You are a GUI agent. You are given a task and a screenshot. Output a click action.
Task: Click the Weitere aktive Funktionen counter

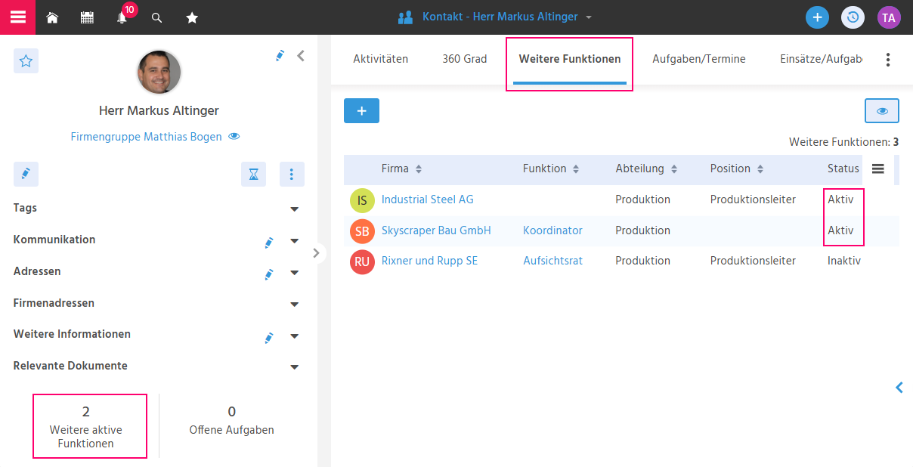pyautogui.click(x=86, y=426)
